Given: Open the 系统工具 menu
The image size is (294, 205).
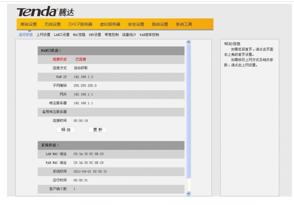Looking at the screenshot, I should coord(184,24).
